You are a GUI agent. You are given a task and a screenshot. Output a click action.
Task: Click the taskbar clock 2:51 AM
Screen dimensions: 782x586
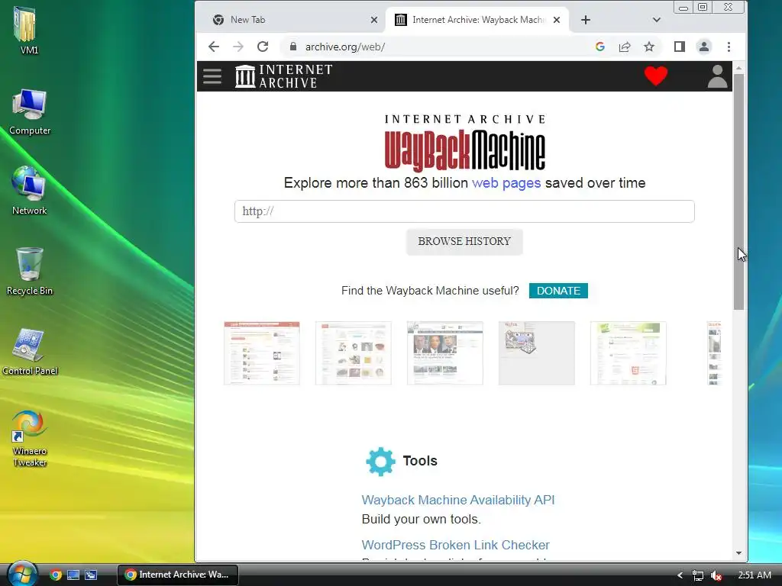click(x=755, y=575)
